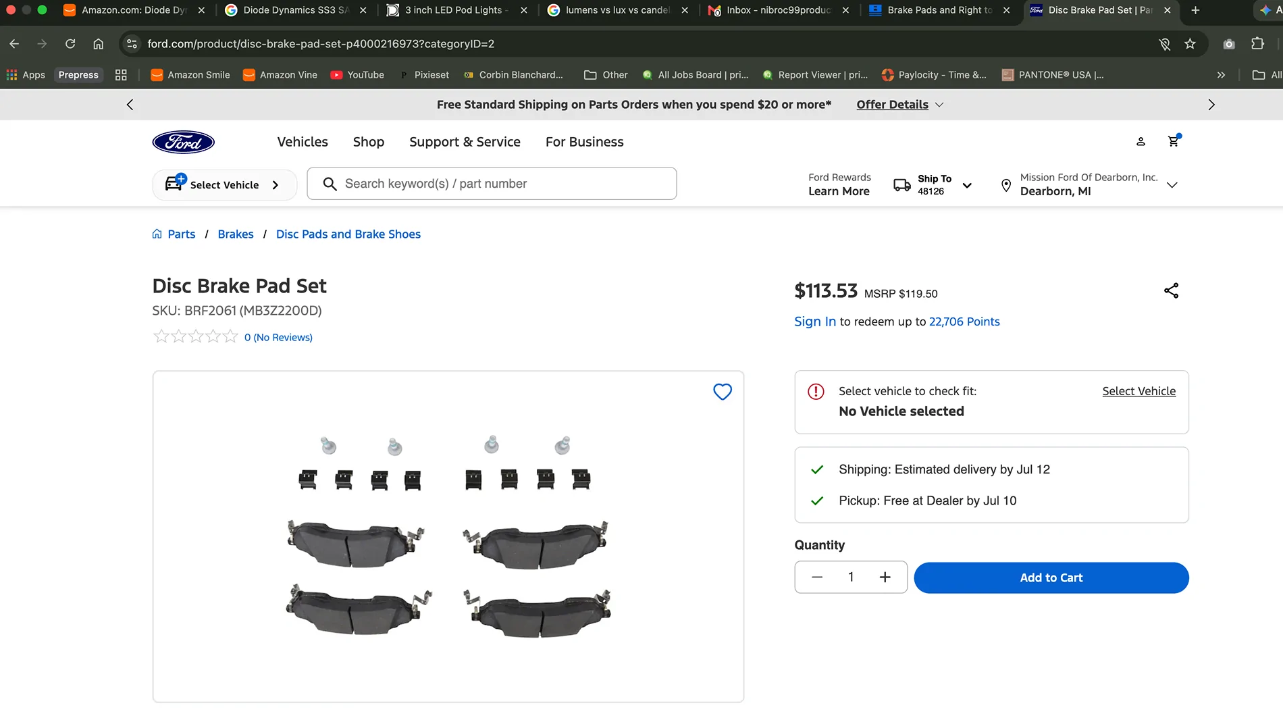Open the shopping cart icon

coord(1174,141)
